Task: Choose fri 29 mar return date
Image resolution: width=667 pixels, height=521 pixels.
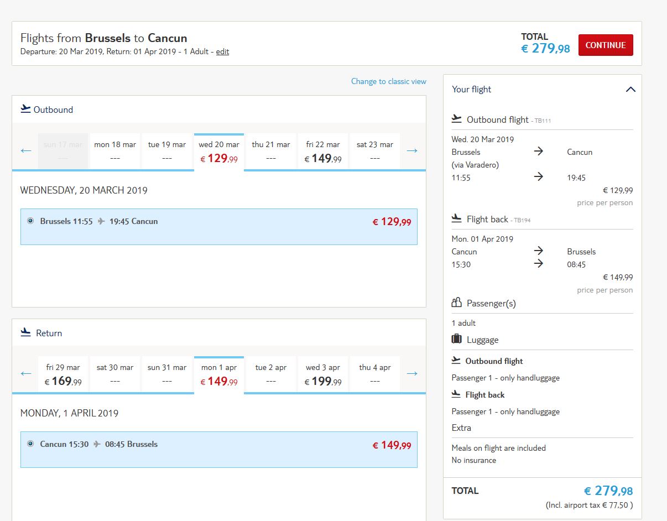Action: [x=63, y=374]
